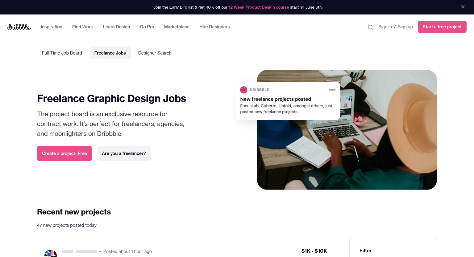The height and width of the screenshot is (257, 474).
Task: Click the Dribbble logo
Action: click(19, 27)
